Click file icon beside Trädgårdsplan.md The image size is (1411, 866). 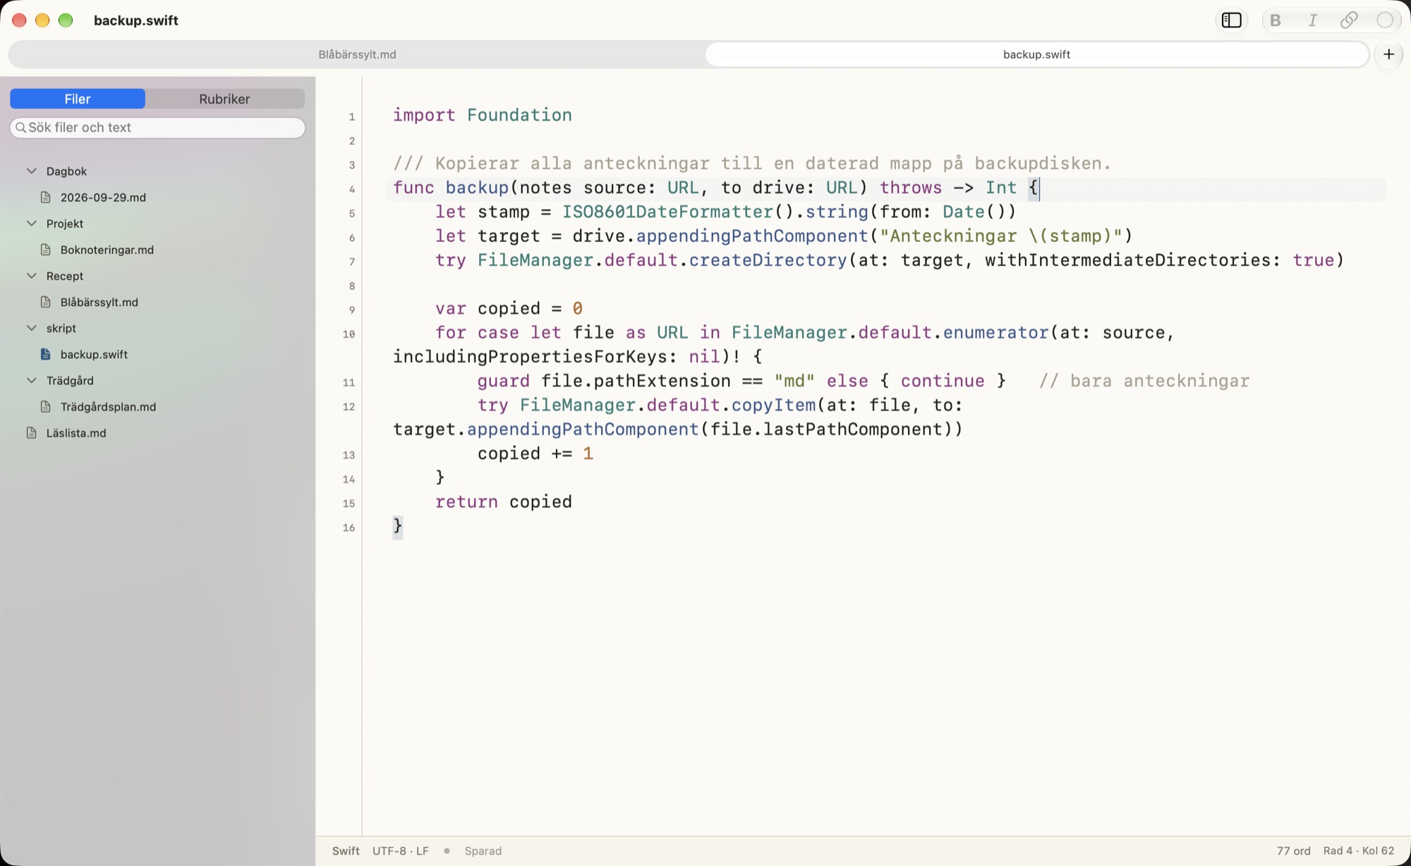(46, 407)
